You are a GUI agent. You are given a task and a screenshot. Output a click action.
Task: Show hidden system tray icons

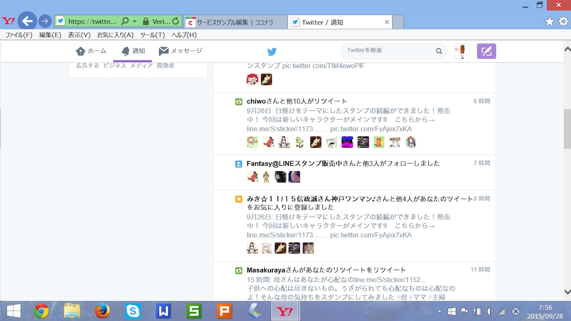click(439, 312)
